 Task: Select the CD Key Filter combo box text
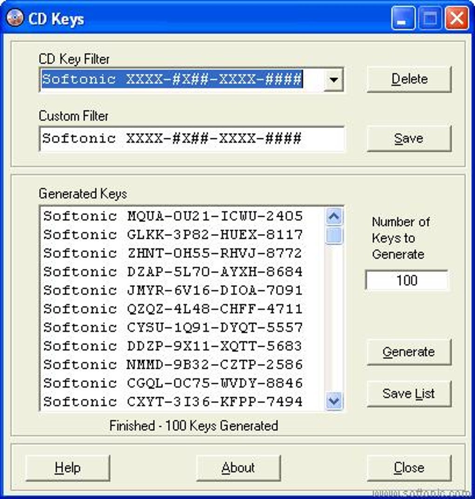(x=172, y=80)
